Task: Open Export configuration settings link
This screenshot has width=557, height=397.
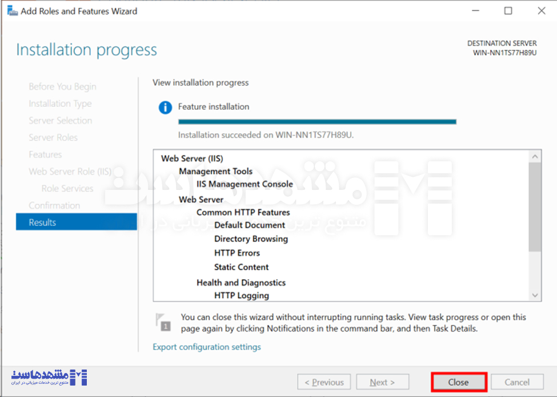Action: click(207, 347)
